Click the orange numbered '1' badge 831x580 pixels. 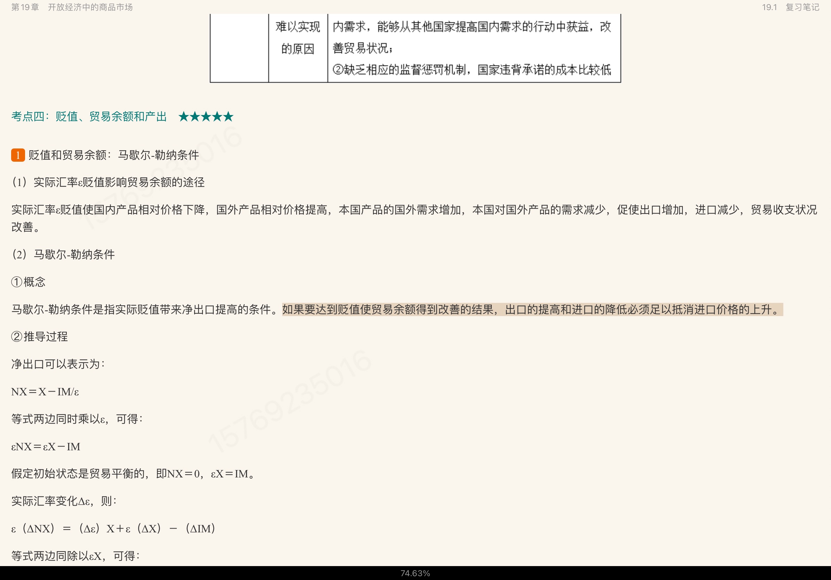[x=18, y=155]
